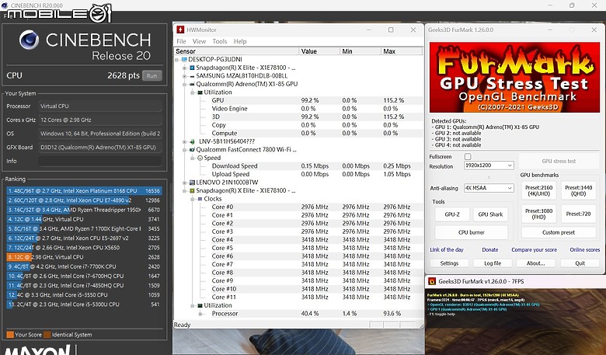606x355 pixels.
Task: Expand the LENOVO 21N1000BTW node
Action: coord(185,183)
